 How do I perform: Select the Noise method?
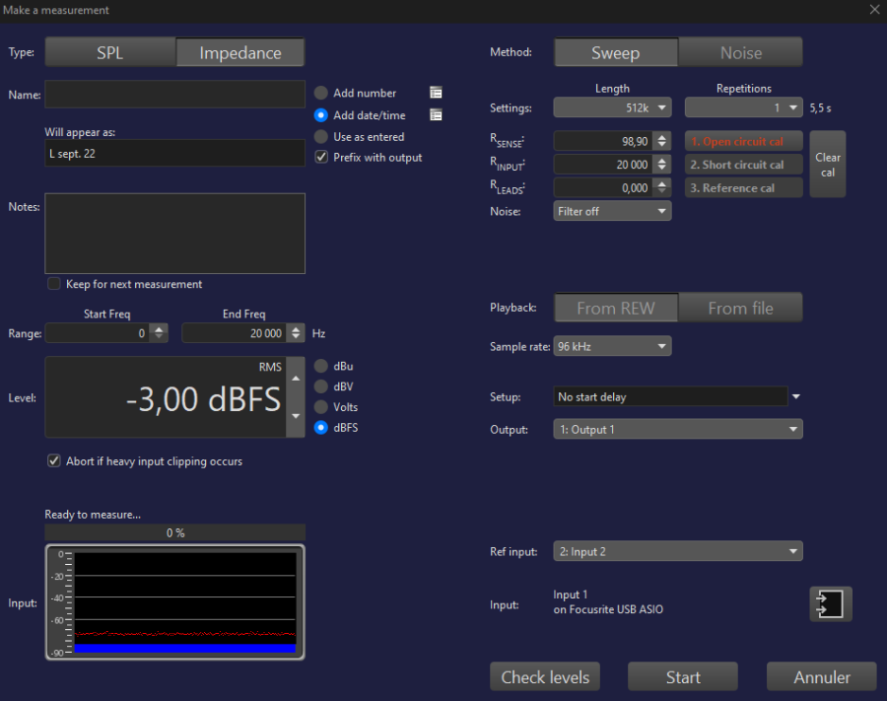(740, 52)
